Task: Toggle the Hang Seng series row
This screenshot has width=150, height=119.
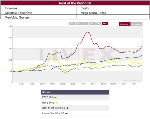Action: [75, 103]
